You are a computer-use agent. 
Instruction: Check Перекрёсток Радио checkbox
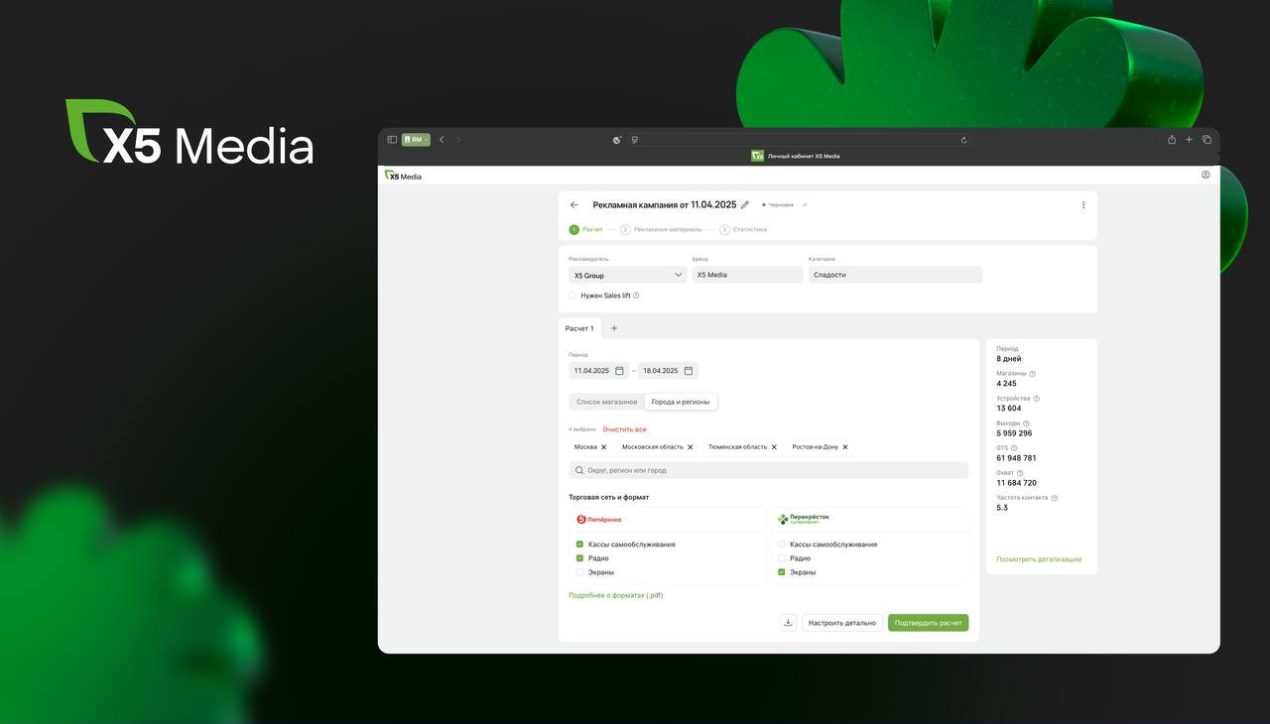[x=782, y=558]
